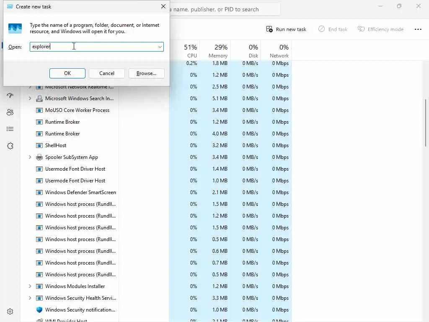Image resolution: width=429 pixels, height=322 pixels.
Task: Select Windows Modules Installer name
Action: click(75, 286)
